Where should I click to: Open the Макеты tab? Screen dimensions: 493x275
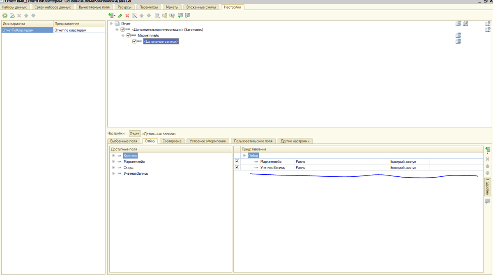pos(172,7)
